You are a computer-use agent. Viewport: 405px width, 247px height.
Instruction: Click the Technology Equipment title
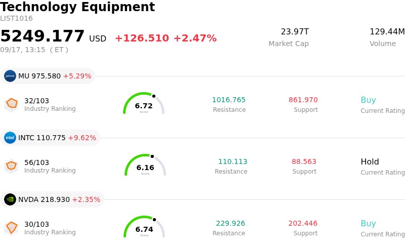click(77, 7)
